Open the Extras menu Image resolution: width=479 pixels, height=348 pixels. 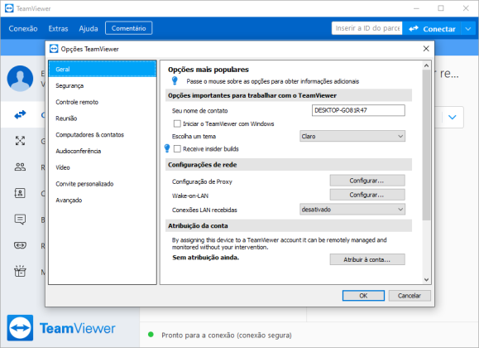58,28
